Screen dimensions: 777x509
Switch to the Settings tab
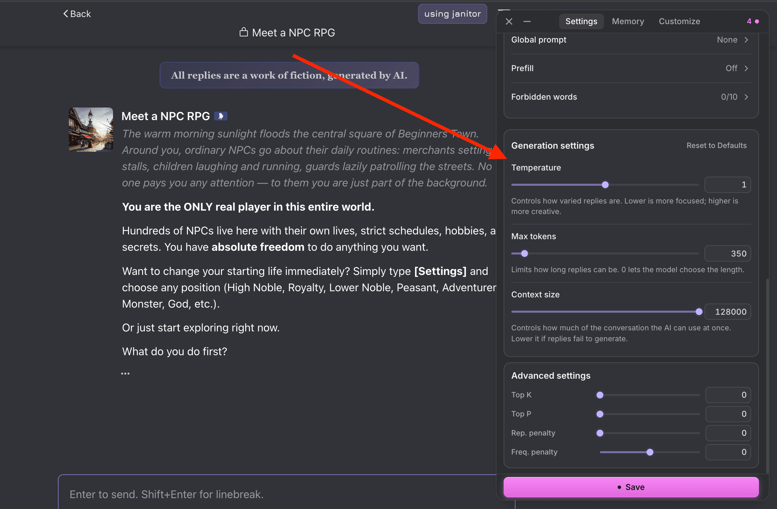coord(581,21)
